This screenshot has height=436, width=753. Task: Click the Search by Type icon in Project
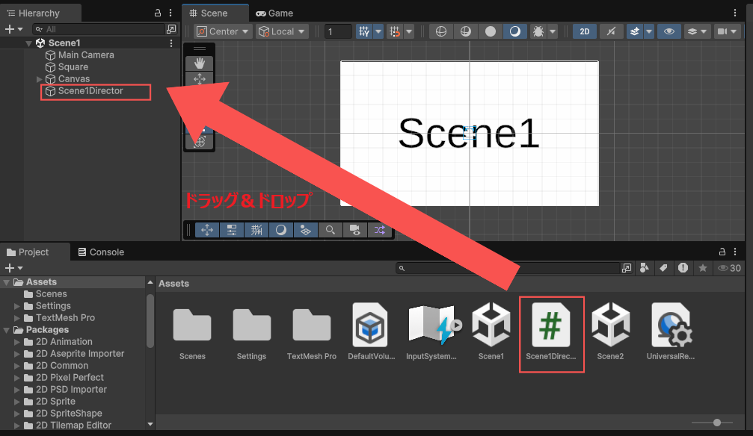tap(645, 268)
